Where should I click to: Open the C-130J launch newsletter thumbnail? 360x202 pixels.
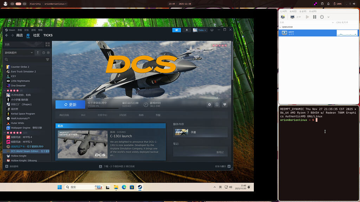[83, 144]
